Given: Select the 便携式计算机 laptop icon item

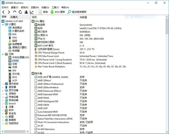Looking at the screenshot, I should (10, 47).
